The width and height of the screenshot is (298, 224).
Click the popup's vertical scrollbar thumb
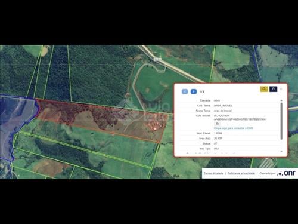pyautogui.click(x=281, y=121)
